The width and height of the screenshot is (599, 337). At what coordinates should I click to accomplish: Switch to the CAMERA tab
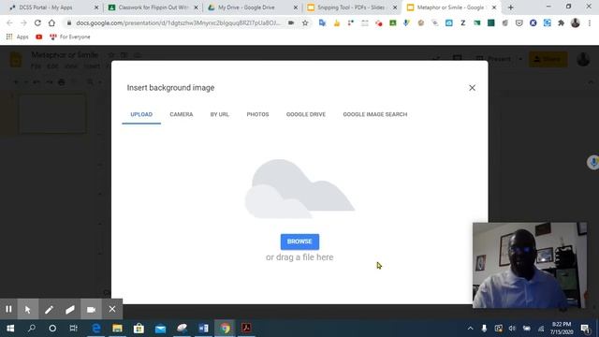click(182, 114)
